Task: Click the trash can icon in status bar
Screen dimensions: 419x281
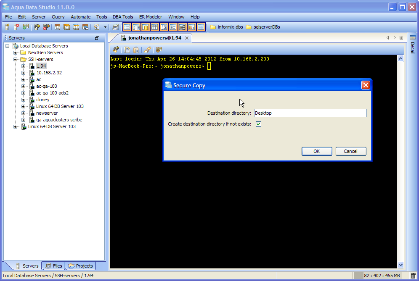Action: coord(413,276)
